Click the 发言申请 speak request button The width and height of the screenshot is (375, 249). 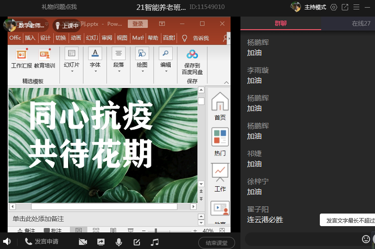click(42, 241)
